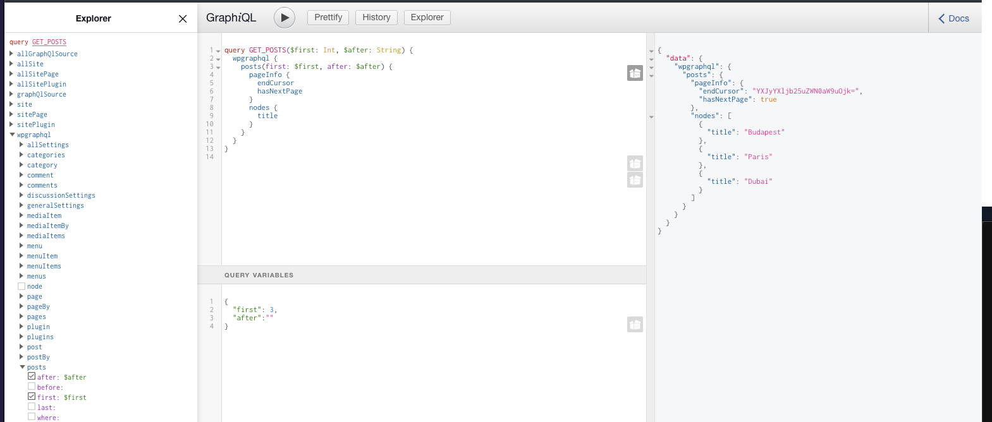
Task: Tick the node field checkbox
Action: (21, 286)
